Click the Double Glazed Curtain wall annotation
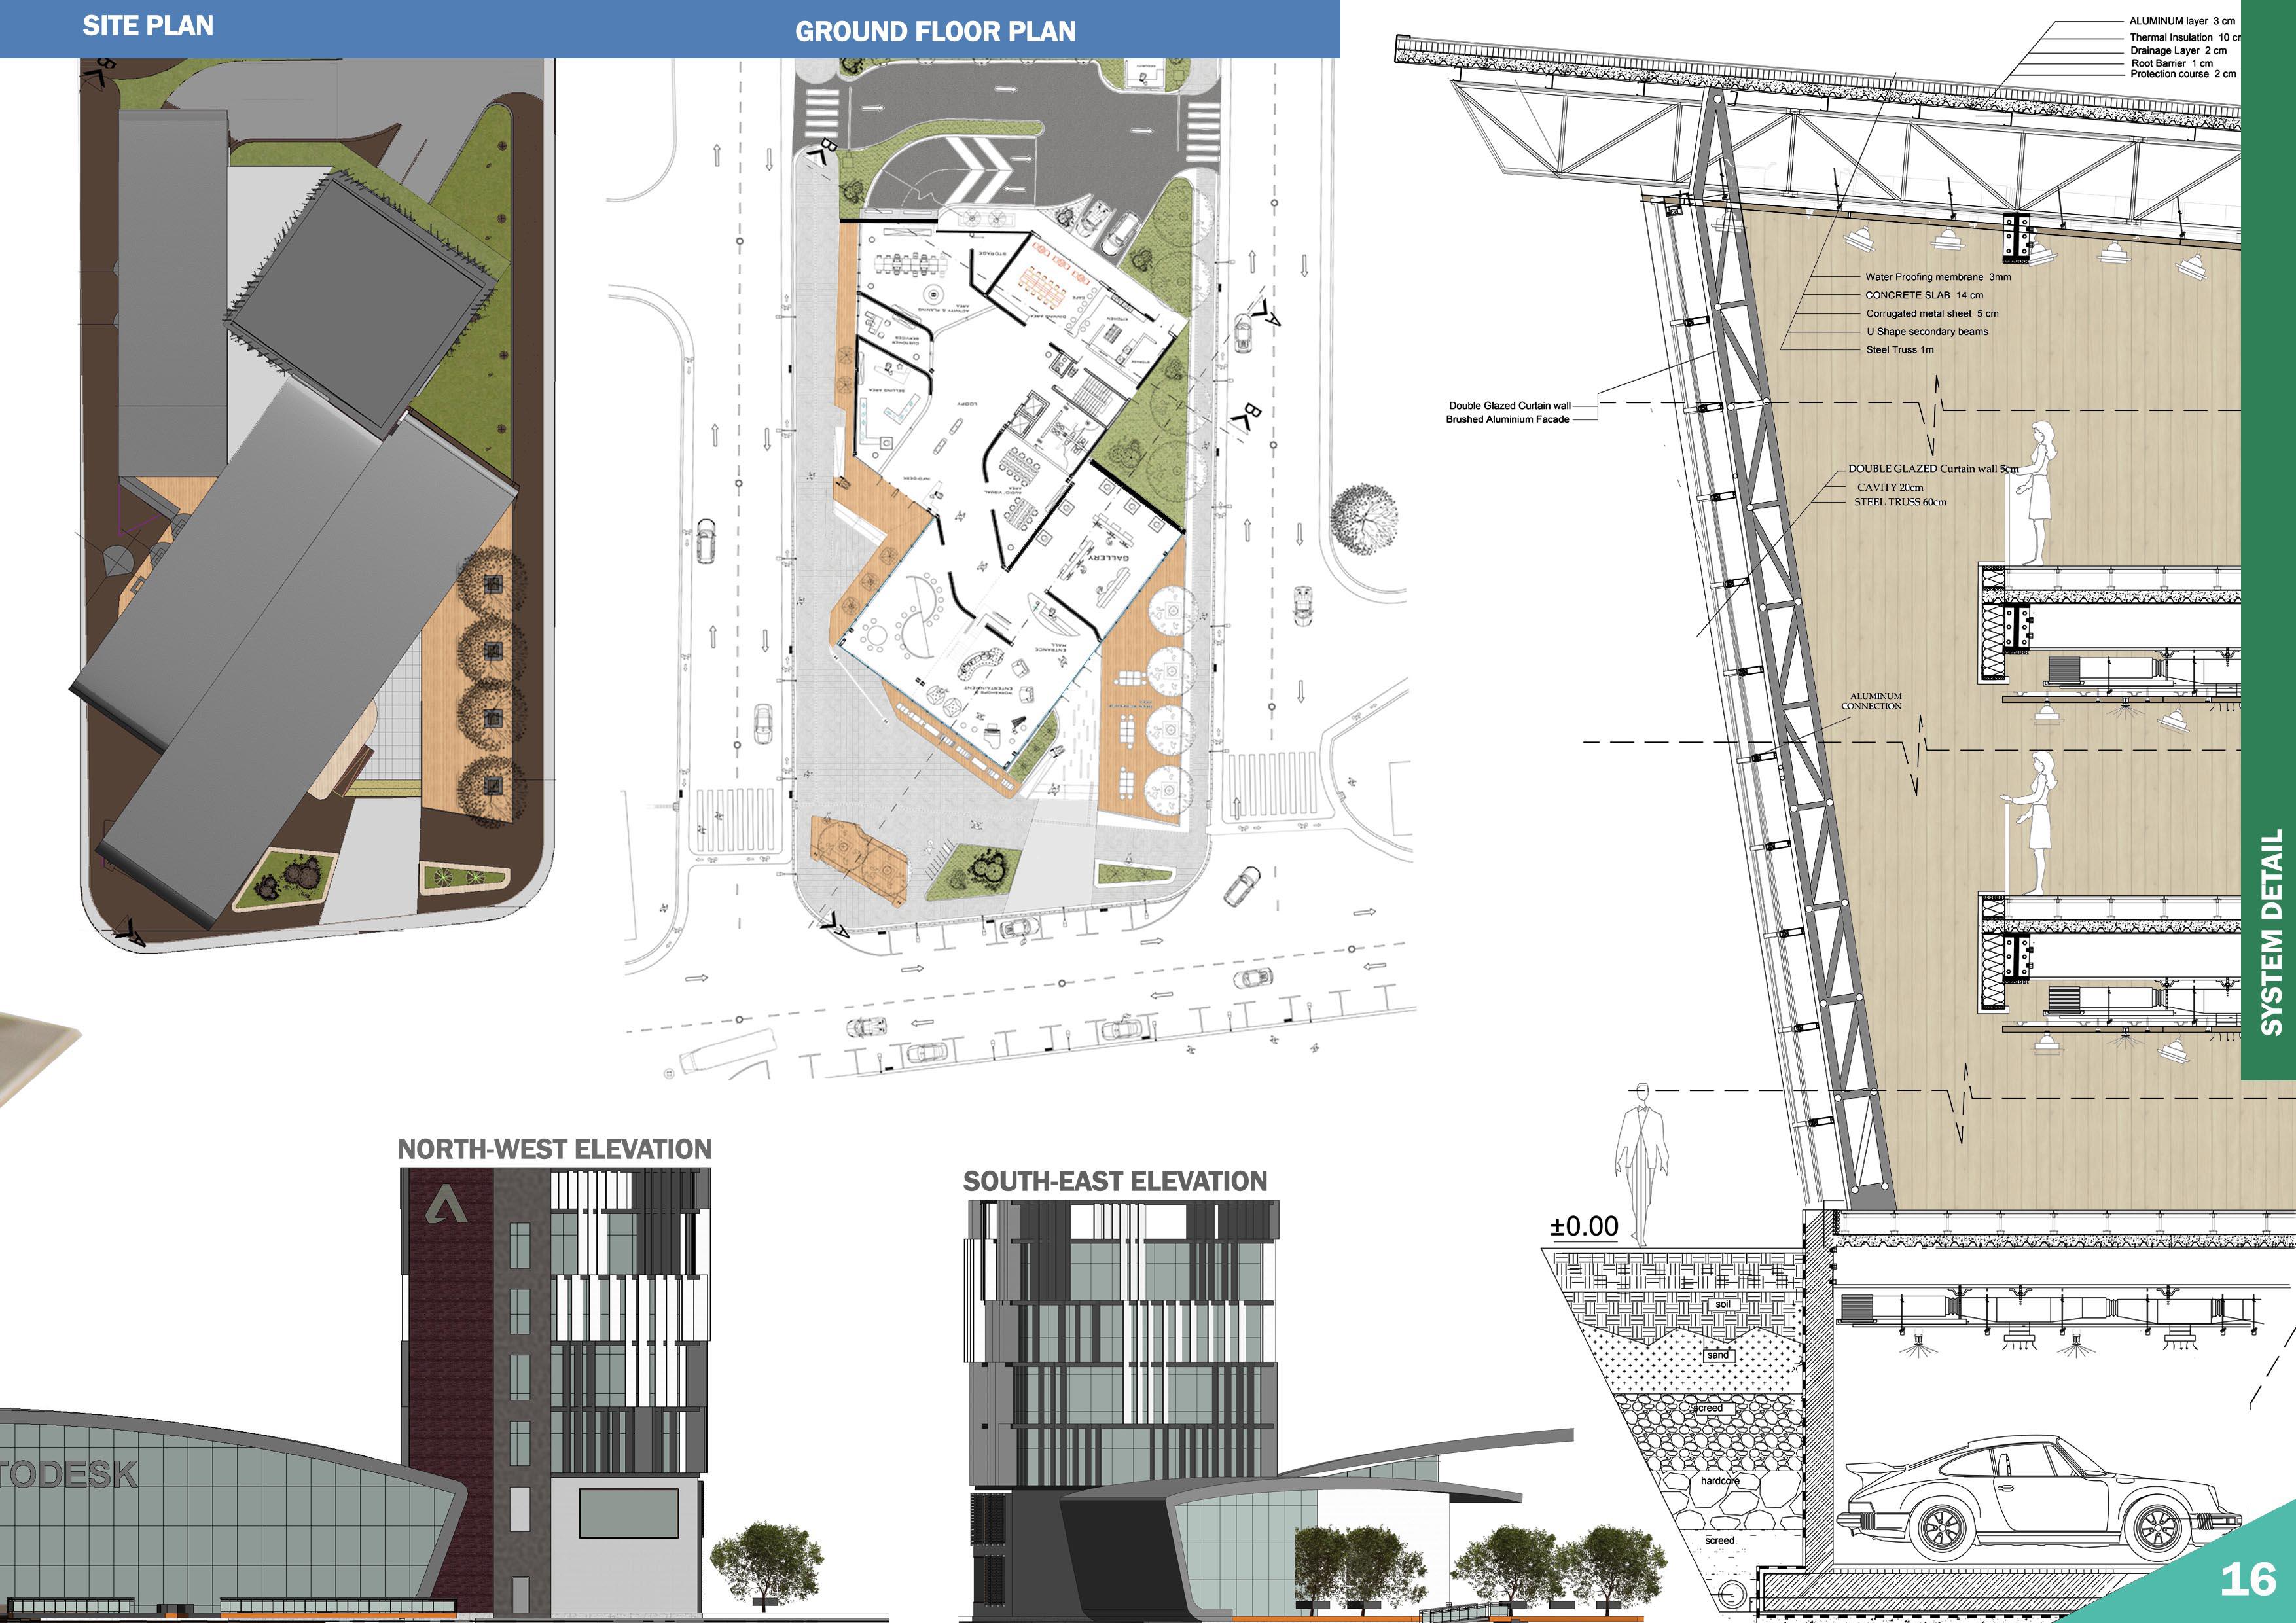 [1509, 406]
